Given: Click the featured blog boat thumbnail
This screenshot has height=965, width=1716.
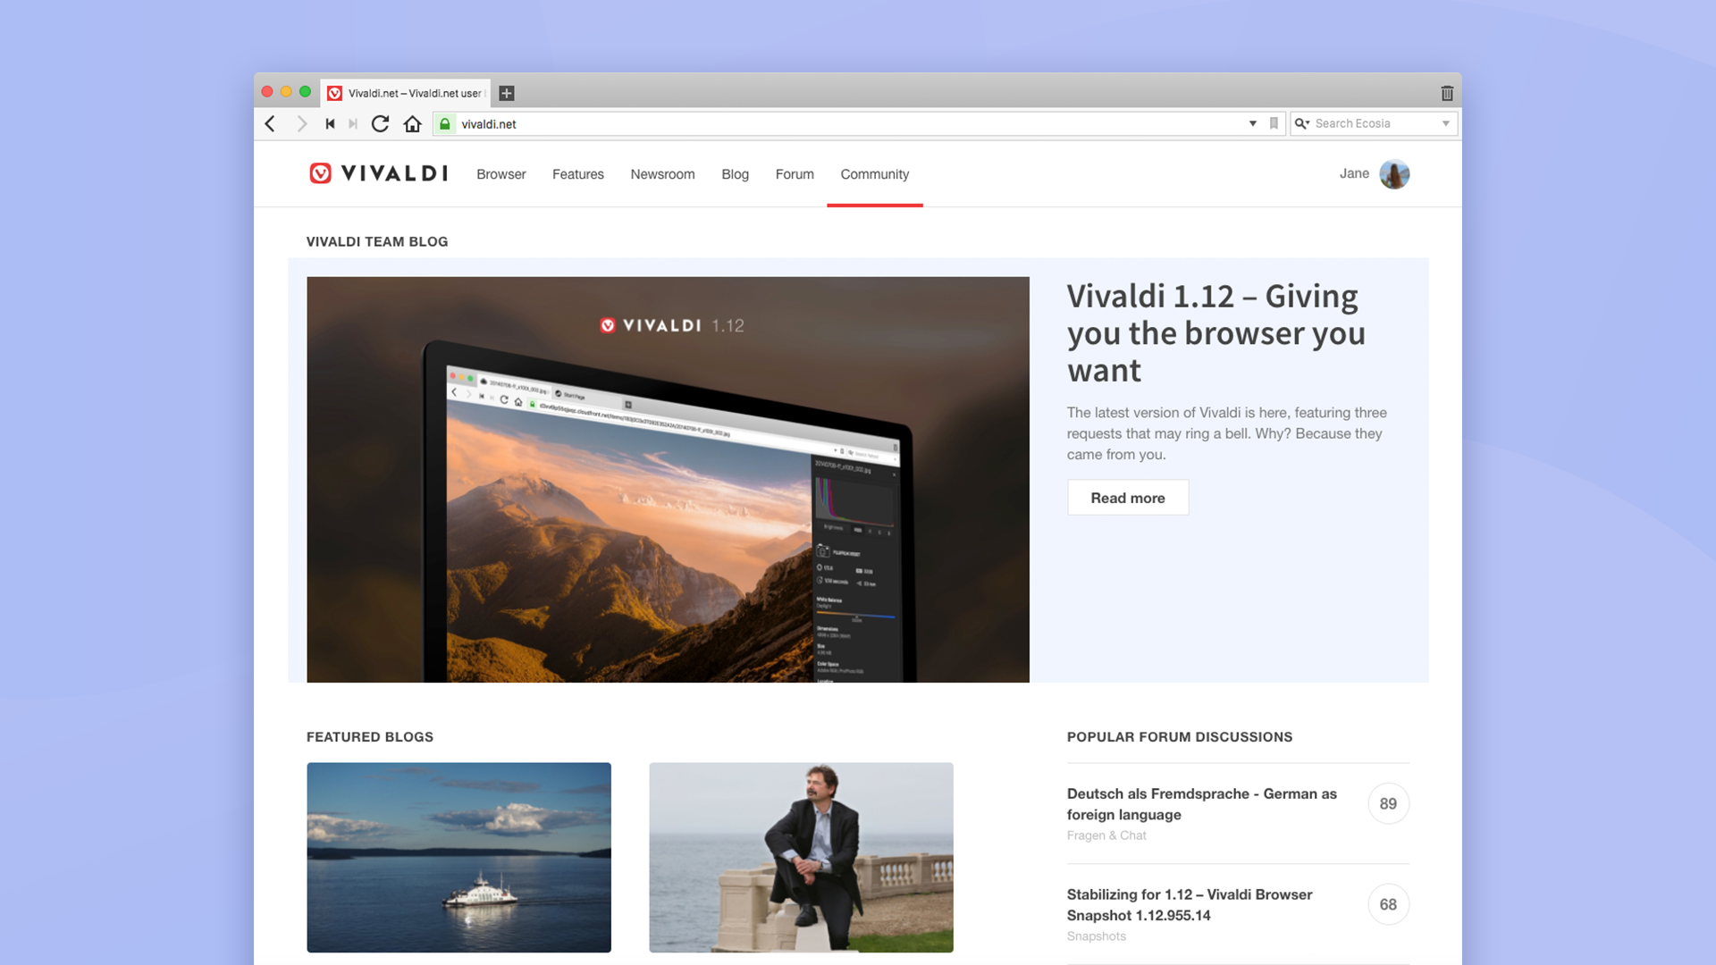Looking at the screenshot, I should point(458,858).
